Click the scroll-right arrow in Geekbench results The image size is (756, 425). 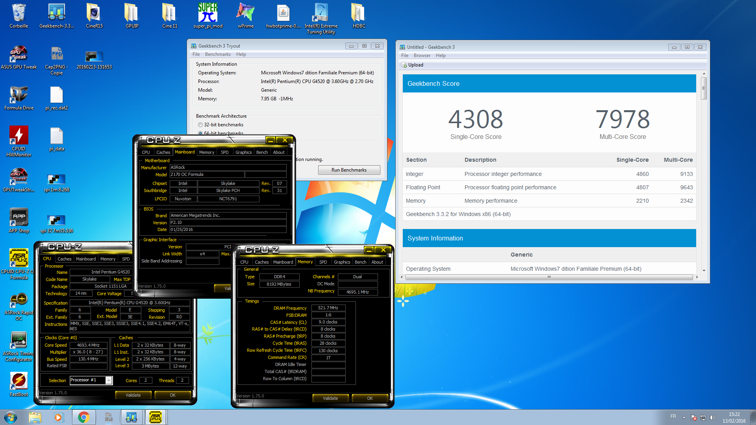point(697,277)
